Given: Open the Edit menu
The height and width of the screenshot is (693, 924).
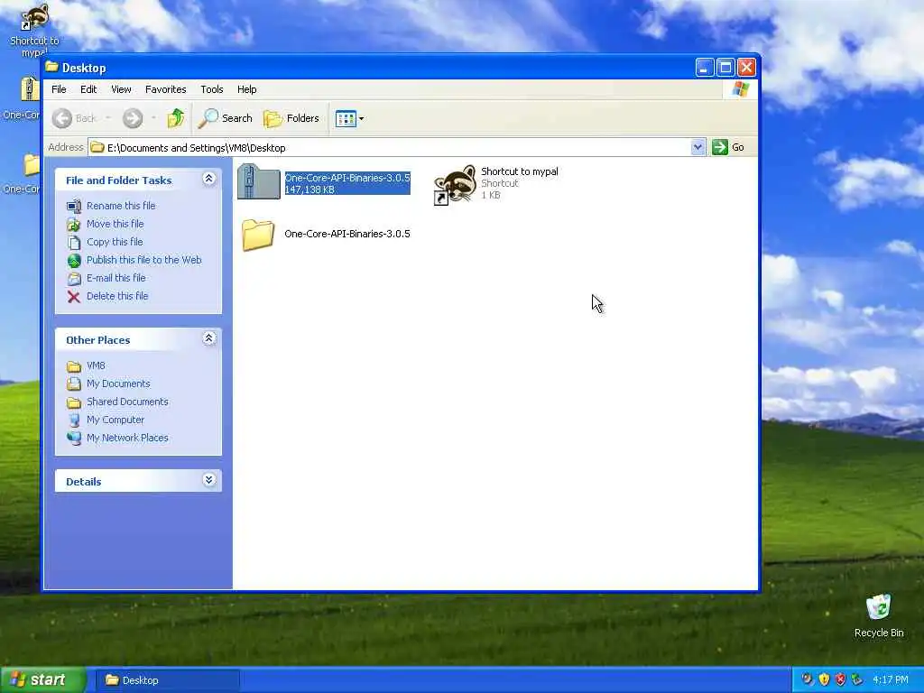Looking at the screenshot, I should click(88, 89).
